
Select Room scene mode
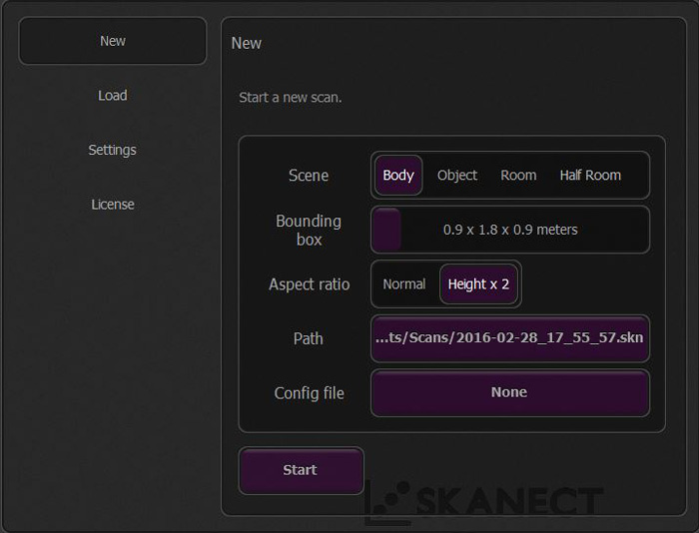(518, 175)
